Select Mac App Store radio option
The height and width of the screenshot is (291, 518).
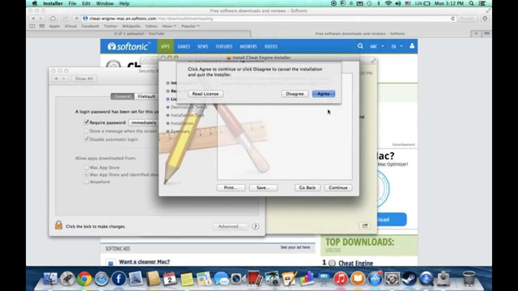tap(86, 167)
